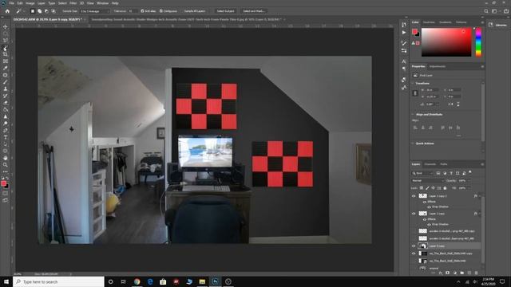Open layer filter Kind dropdown

pyautogui.click(x=422, y=173)
